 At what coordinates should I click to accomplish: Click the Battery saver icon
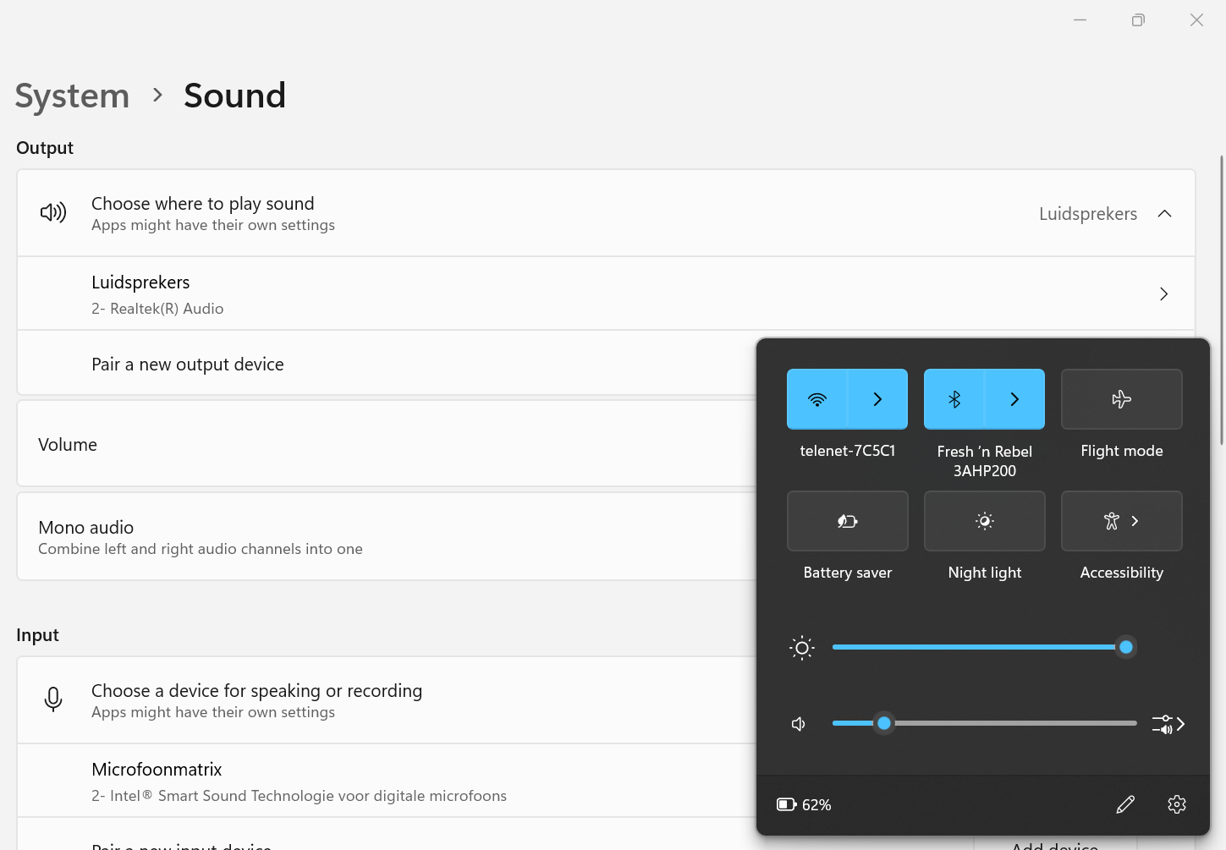[x=847, y=521]
